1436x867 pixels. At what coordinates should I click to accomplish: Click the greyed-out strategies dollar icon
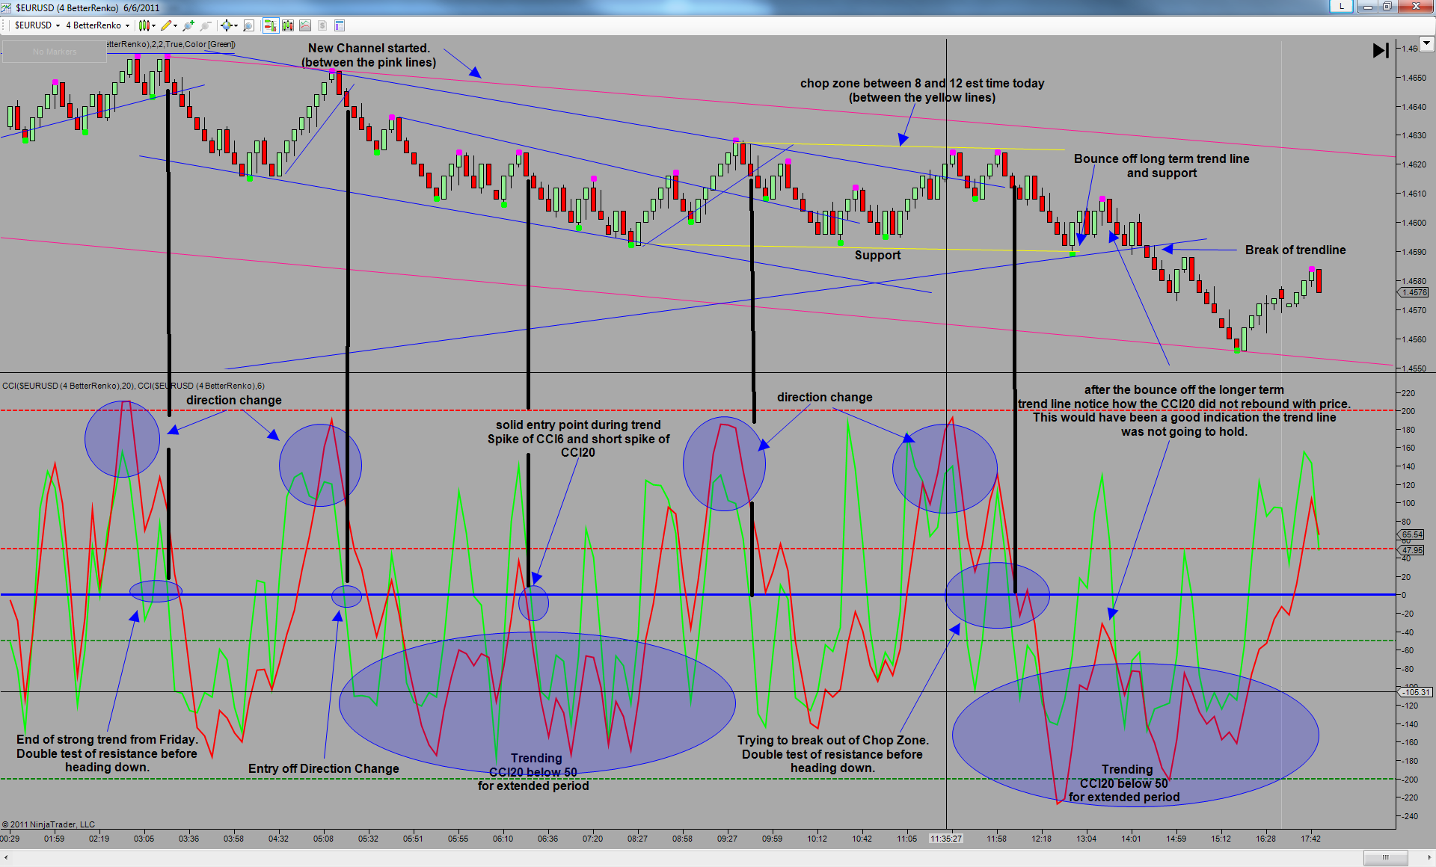click(x=322, y=25)
